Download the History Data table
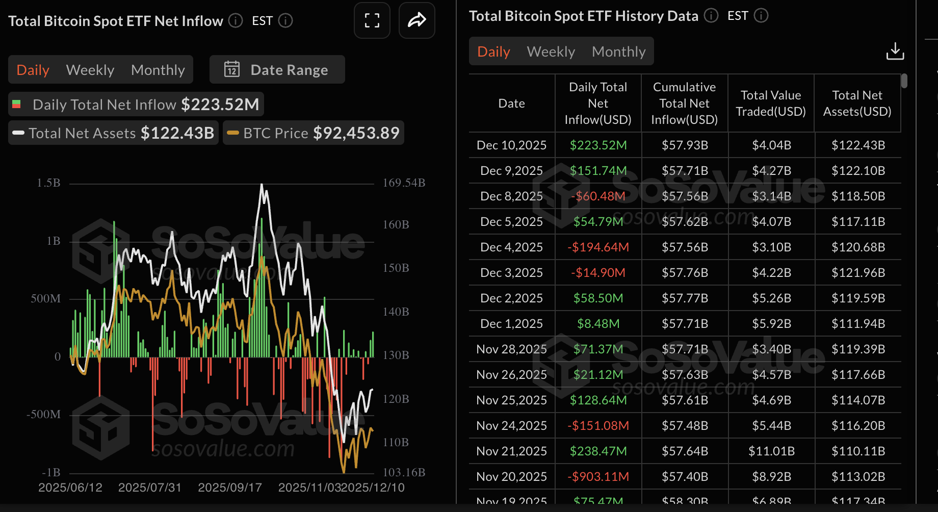 pyautogui.click(x=895, y=50)
